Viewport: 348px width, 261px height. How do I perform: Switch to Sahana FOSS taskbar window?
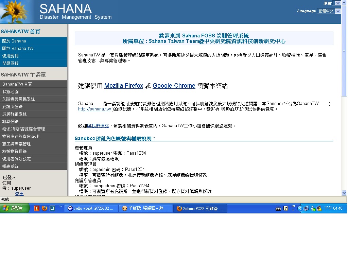[x=200, y=208]
